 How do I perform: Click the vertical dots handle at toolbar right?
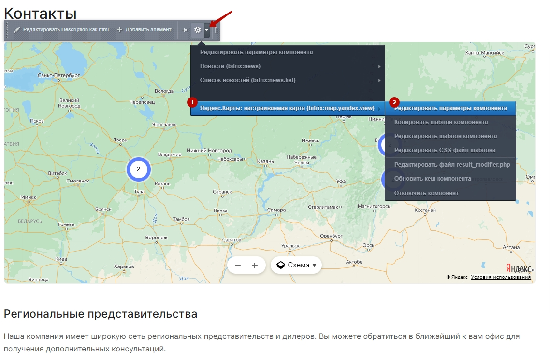[216, 30]
